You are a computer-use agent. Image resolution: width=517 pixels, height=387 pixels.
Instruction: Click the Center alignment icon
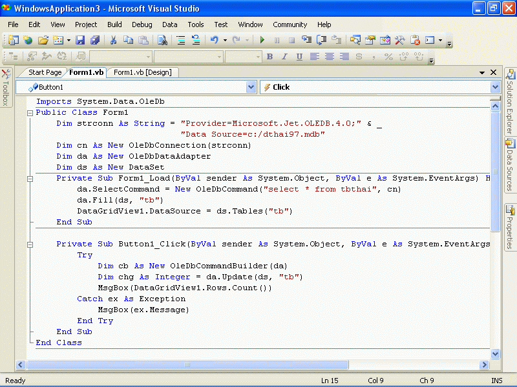pos(330,57)
